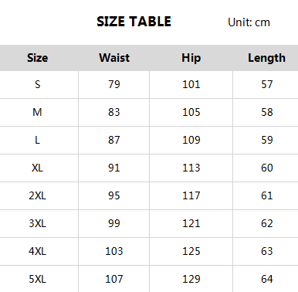Select length value 58 cell

point(267,112)
